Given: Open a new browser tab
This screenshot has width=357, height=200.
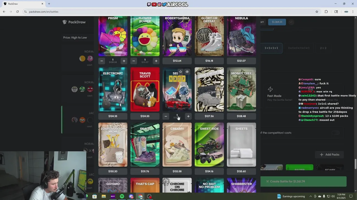Looking at the screenshot, I should click(x=49, y=4).
